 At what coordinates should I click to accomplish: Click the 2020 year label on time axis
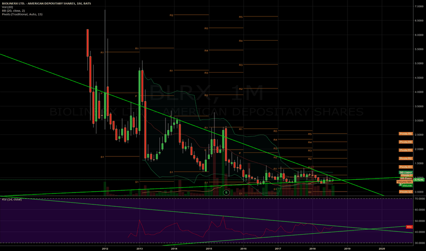click(x=382, y=248)
